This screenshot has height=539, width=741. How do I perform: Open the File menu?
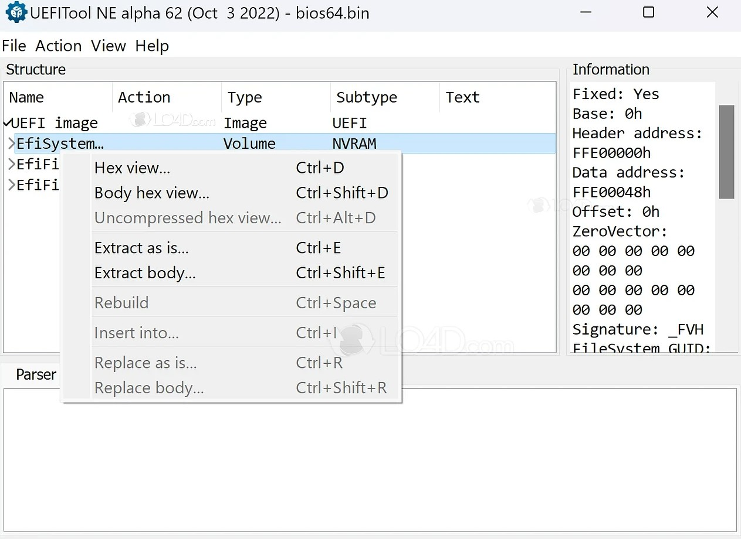pyautogui.click(x=14, y=46)
